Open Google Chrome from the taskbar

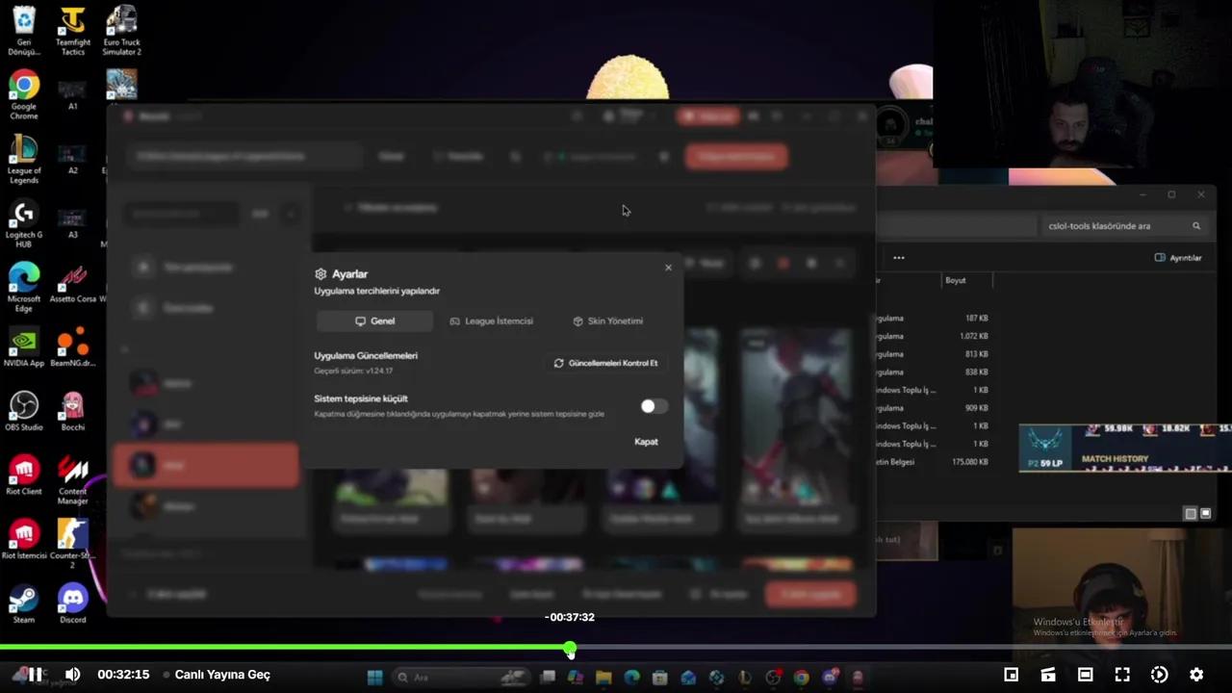[x=801, y=674]
